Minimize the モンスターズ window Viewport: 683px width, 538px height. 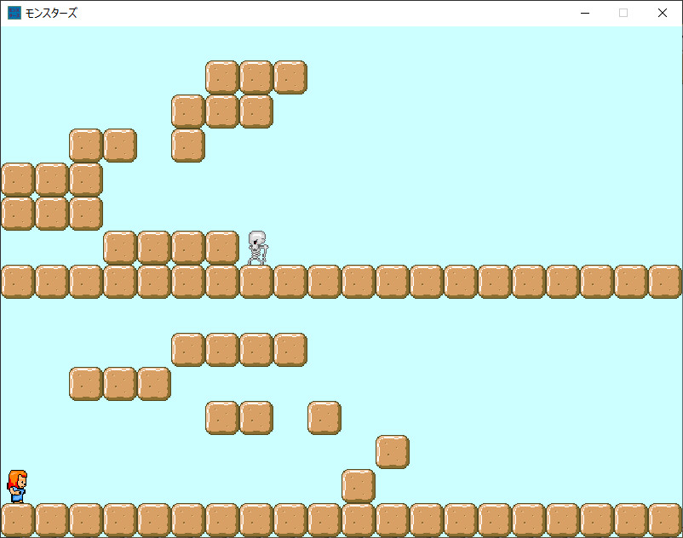pos(585,13)
